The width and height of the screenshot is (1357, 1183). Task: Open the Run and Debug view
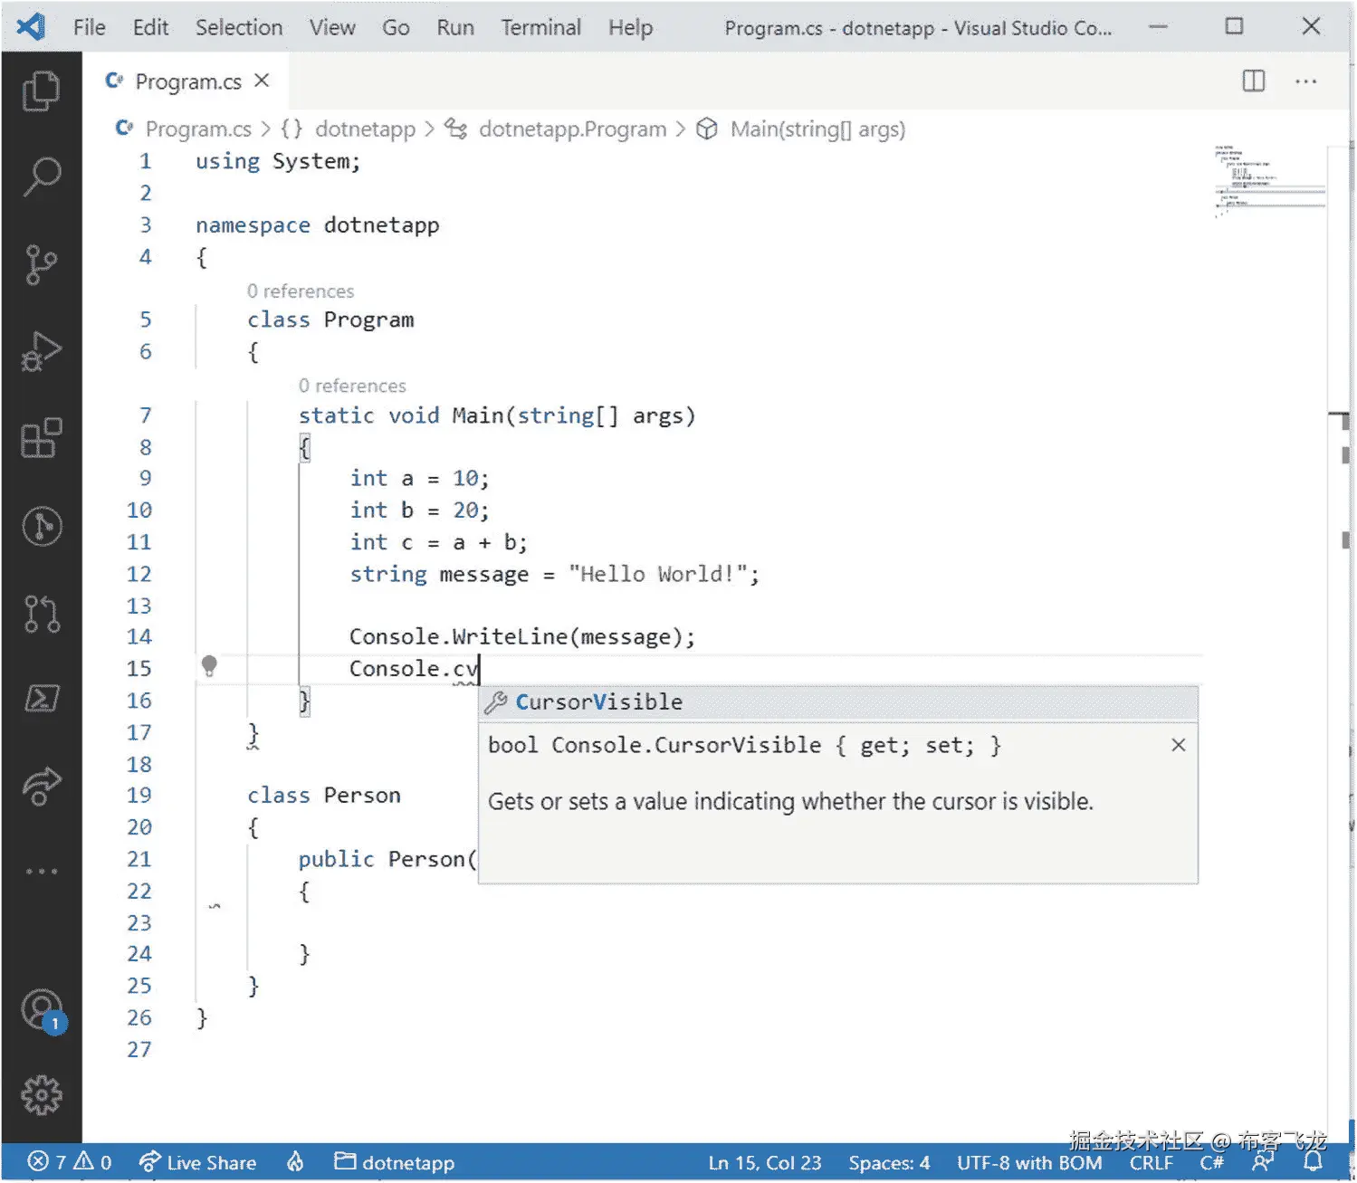[40, 353]
